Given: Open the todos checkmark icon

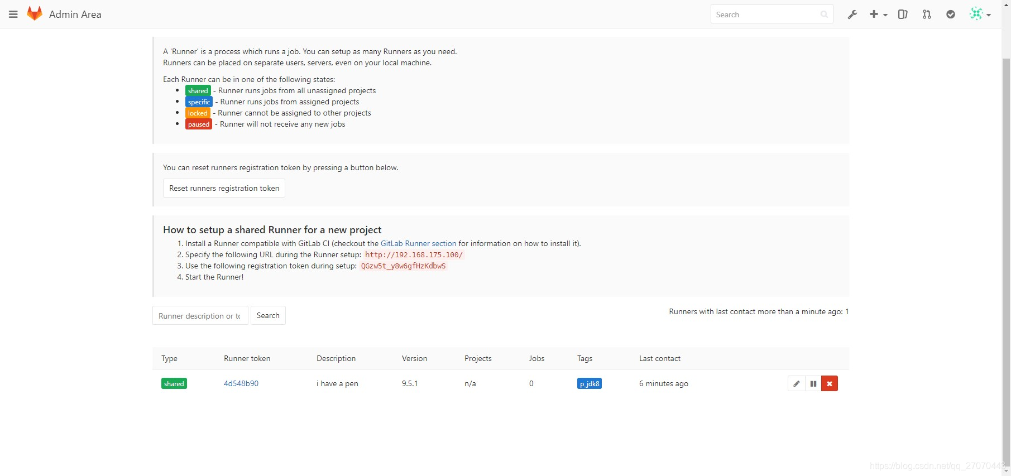Looking at the screenshot, I should click(950, 15).
